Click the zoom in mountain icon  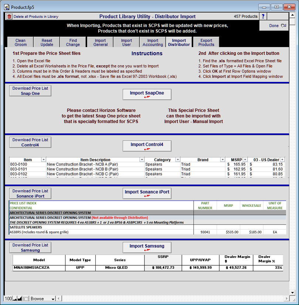[x=20, y=299]
